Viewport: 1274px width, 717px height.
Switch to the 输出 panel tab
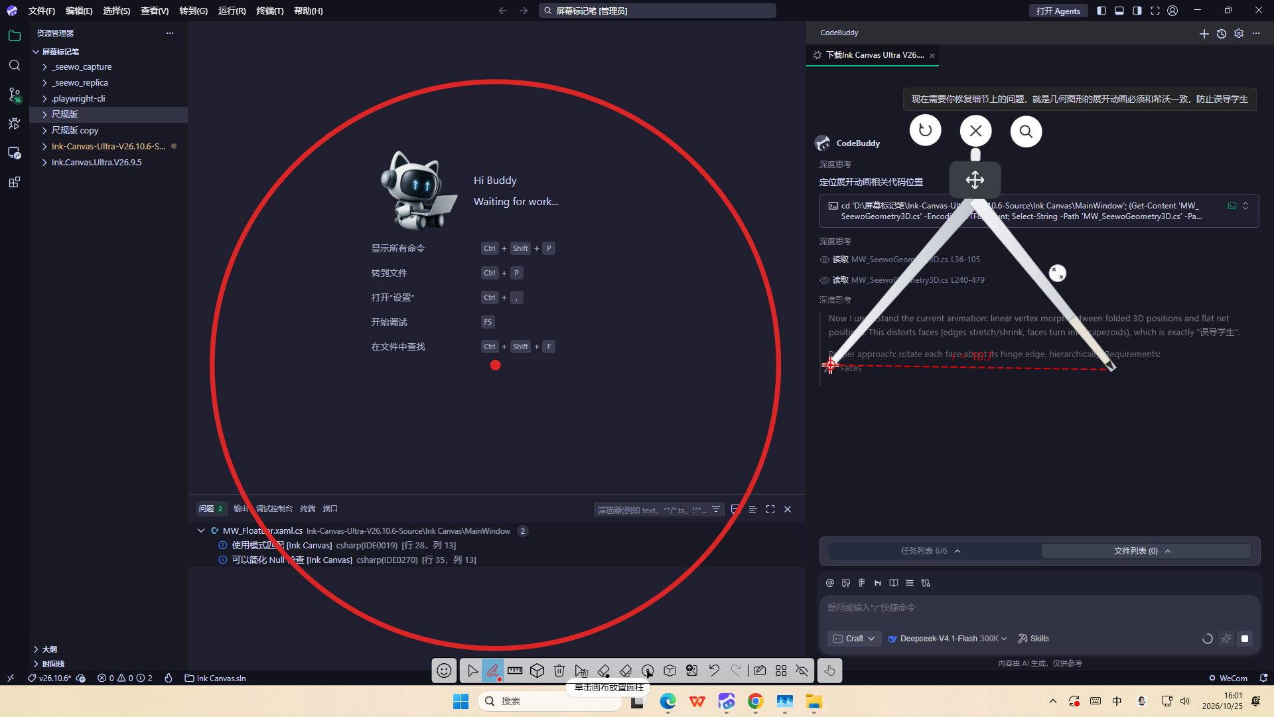241,509
